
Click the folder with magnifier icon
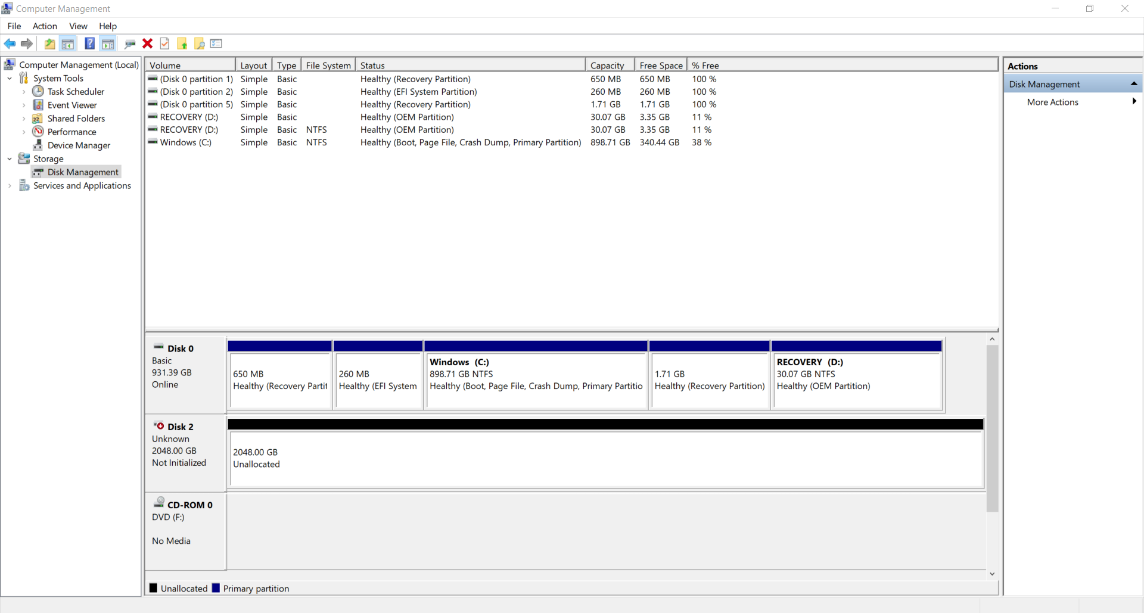coord(200,43)
